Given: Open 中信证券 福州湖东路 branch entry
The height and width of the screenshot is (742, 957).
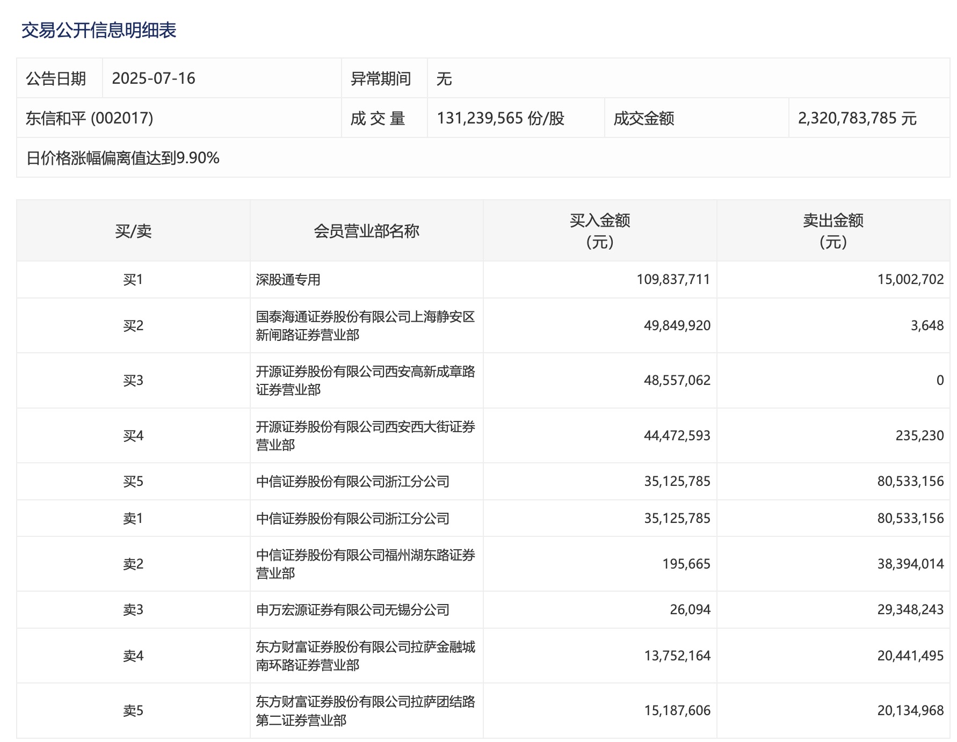Looking at the screenshot, I should (365, 564).
